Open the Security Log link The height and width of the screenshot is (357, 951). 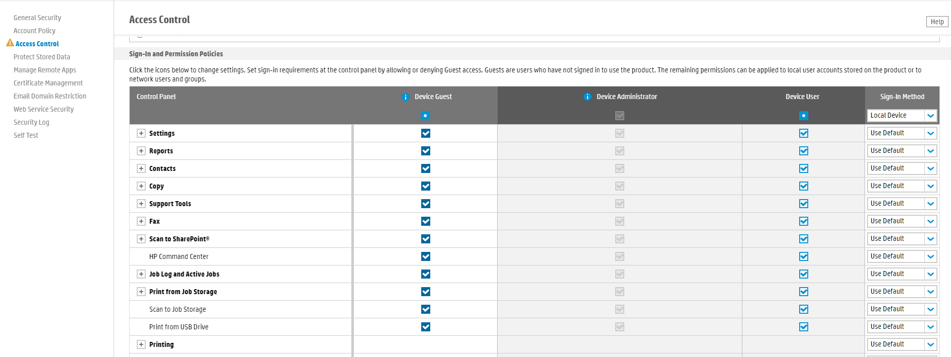tap(31, 122)
